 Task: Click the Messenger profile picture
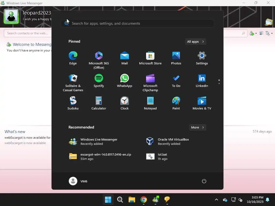11,16
